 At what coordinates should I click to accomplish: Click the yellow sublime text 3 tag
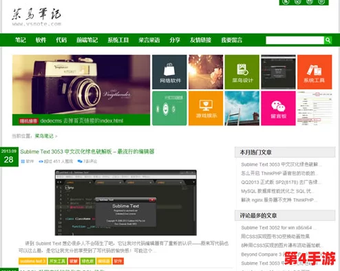pyautogui.click(x=32, y=261)
